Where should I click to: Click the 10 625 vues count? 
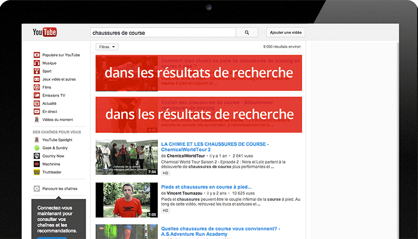(243, 193)
